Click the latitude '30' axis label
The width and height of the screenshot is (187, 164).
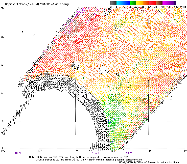2,8
